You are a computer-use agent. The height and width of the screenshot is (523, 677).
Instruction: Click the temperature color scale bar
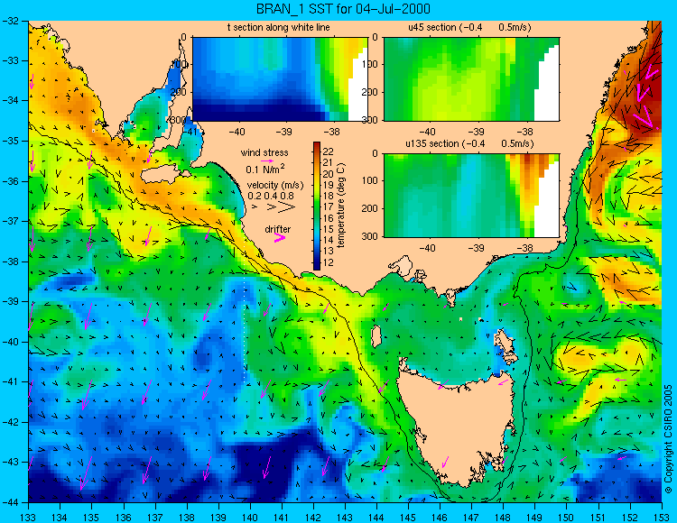coord(317,206)
